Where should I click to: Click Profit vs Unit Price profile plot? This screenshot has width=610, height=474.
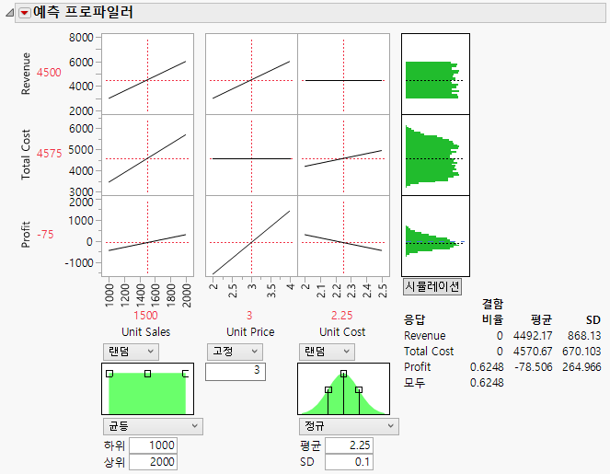tap(251, 236)
